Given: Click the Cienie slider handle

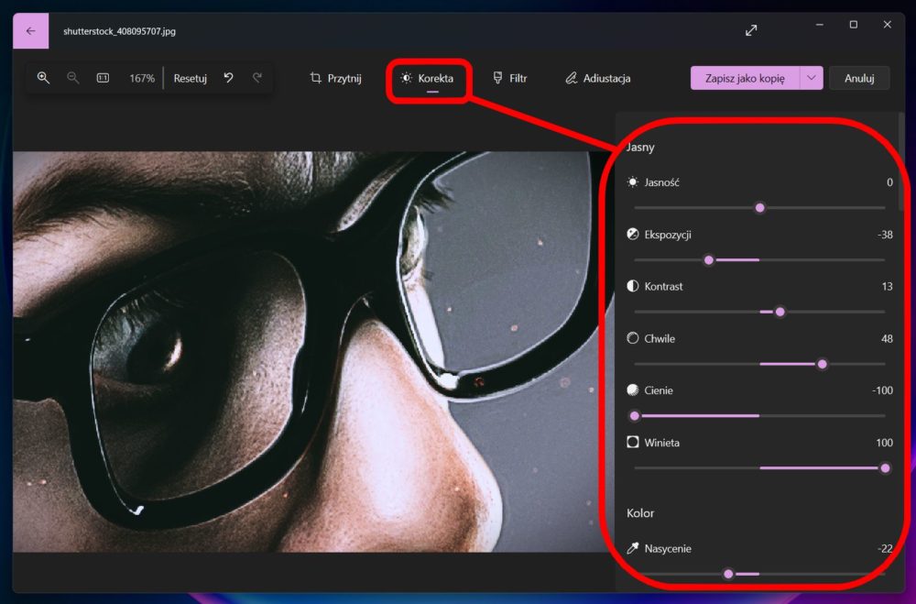Looking at the screenshot, I should (x=635, y=416).
